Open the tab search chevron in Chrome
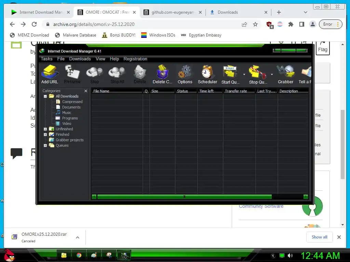 pyautogui.click(x=305, y=12)
